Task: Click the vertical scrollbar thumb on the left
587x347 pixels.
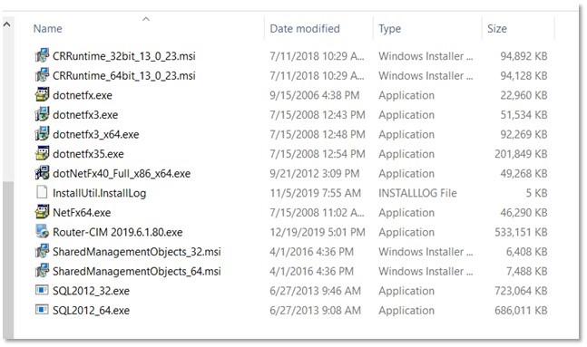Action: 8,259
